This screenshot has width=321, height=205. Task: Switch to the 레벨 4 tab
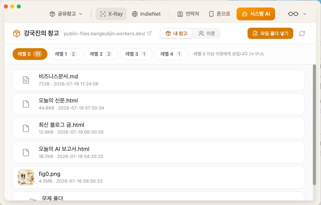171,54
